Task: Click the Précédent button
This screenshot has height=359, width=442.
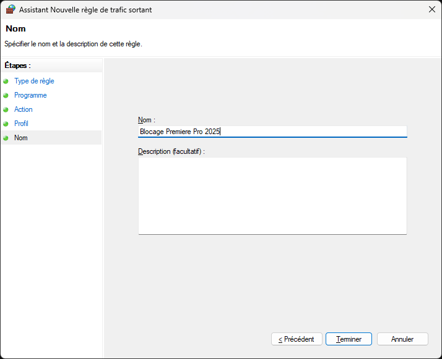Action: [297, 339]
